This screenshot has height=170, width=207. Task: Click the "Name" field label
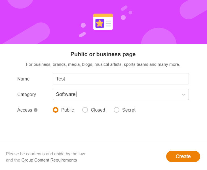(23, 79)
